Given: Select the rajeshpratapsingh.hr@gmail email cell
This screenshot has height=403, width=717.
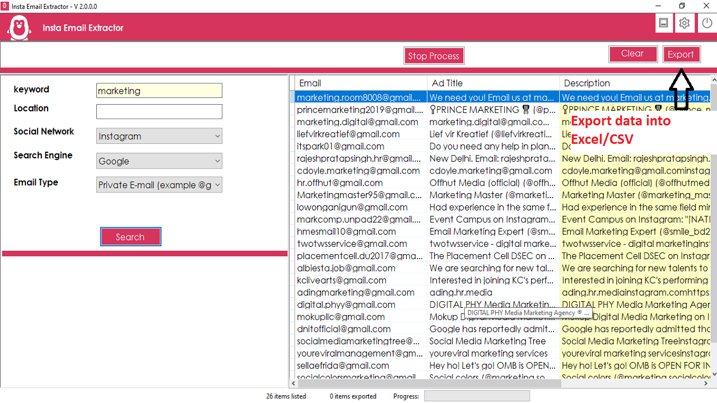Looking at the screenshot, I should point(361,158).
